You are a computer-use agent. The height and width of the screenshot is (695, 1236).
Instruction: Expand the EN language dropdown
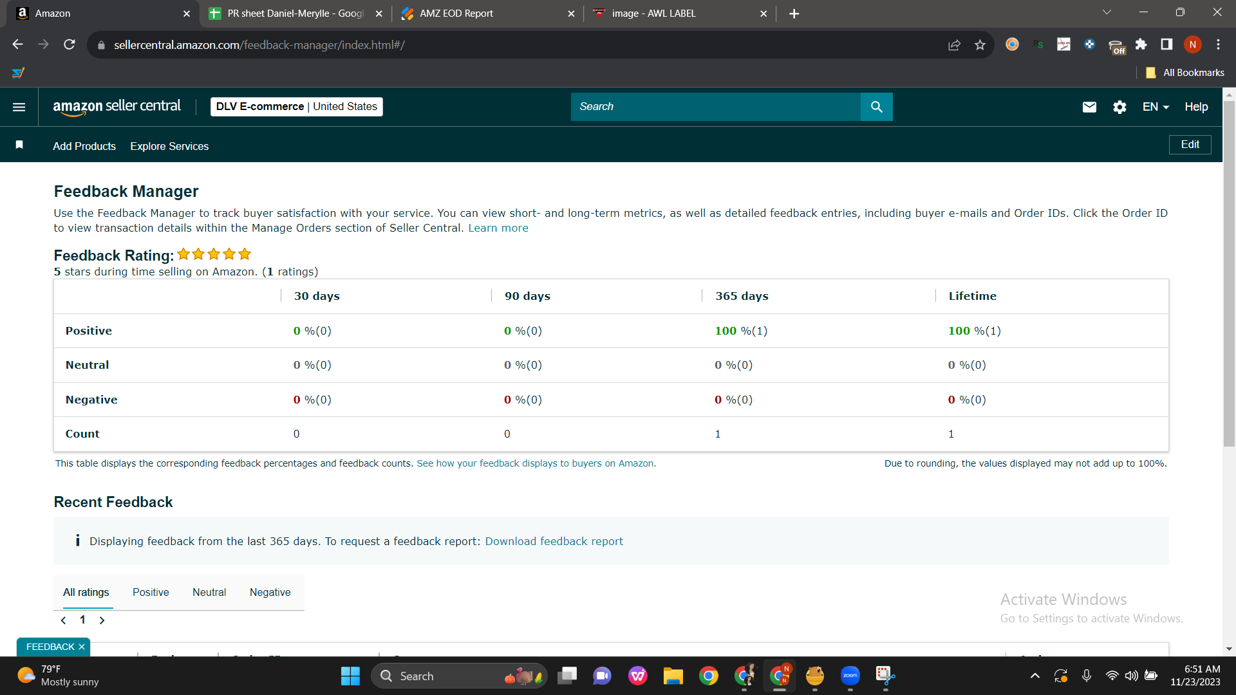pyautogui.click(x=1156, y=107)
